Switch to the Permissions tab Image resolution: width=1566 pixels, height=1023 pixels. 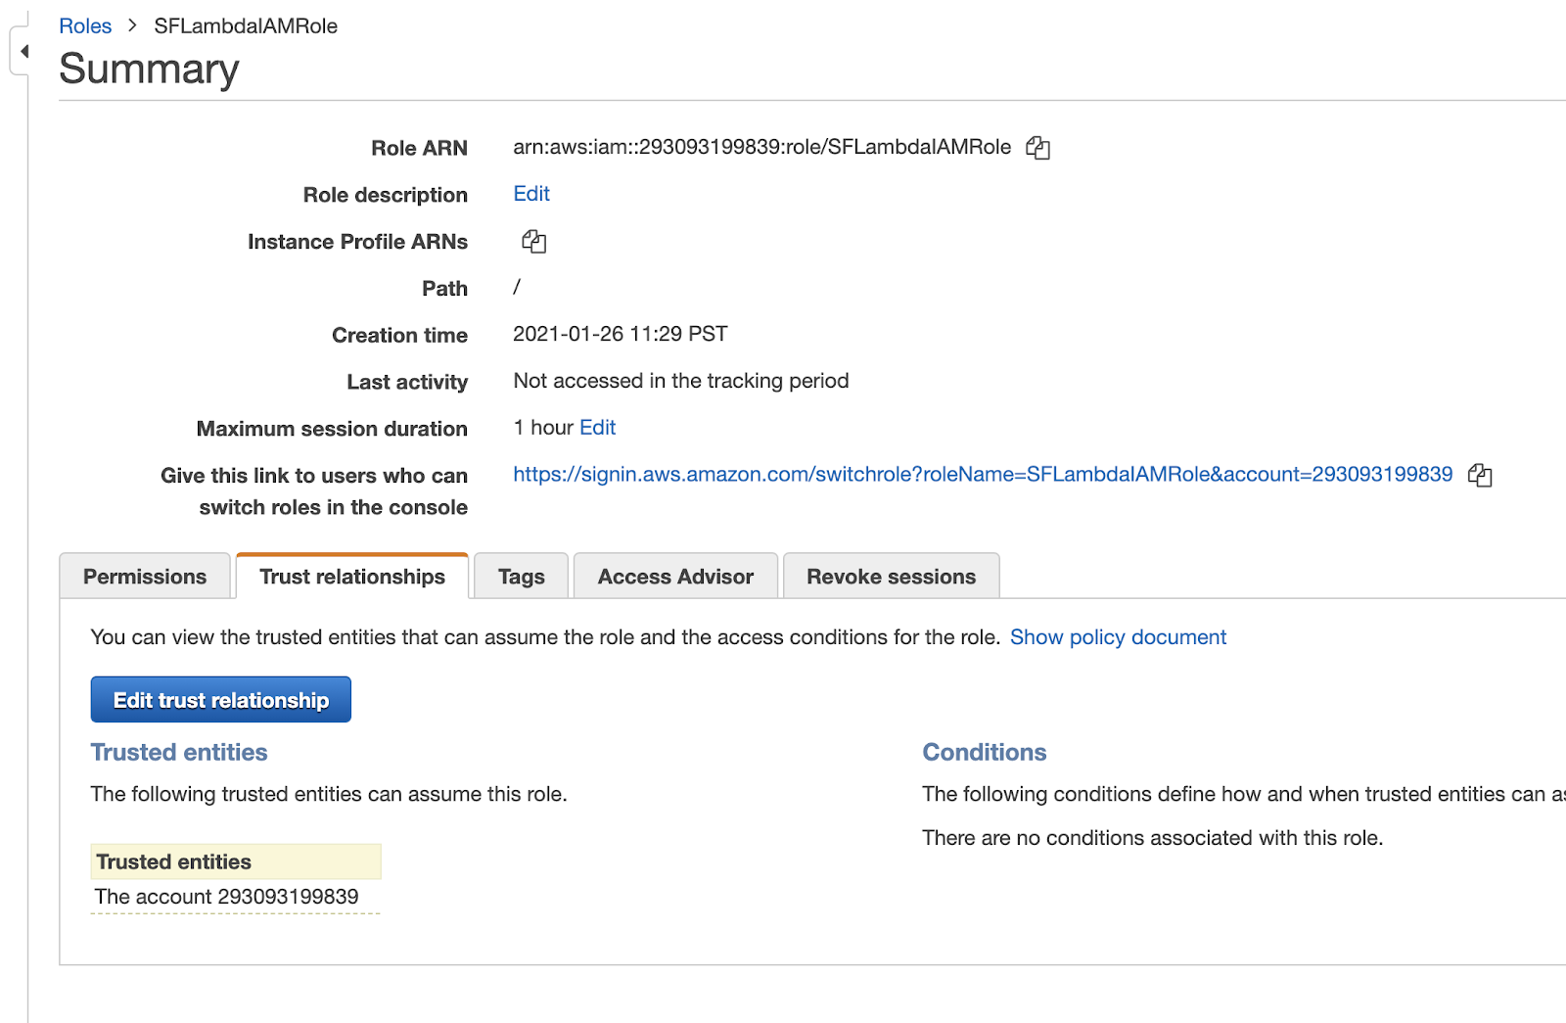click(145, 577)
